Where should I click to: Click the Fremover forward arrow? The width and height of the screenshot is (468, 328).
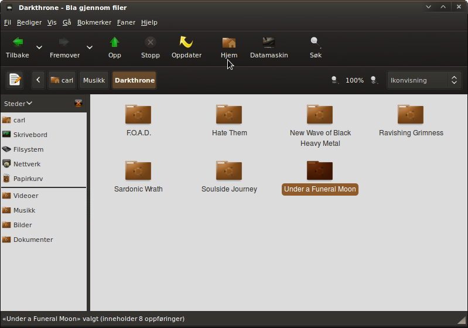click(x=64, y=48)
